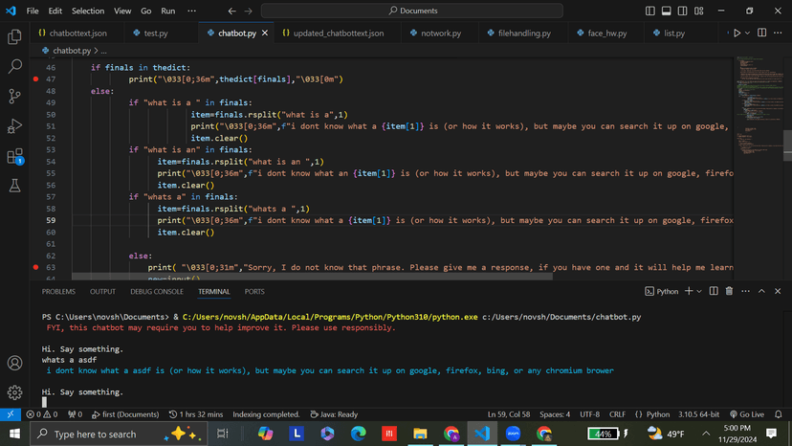This screenshot has height=446, width=792.
Task: Open the Search view in activity bar
Action: [x=14, y=67]
